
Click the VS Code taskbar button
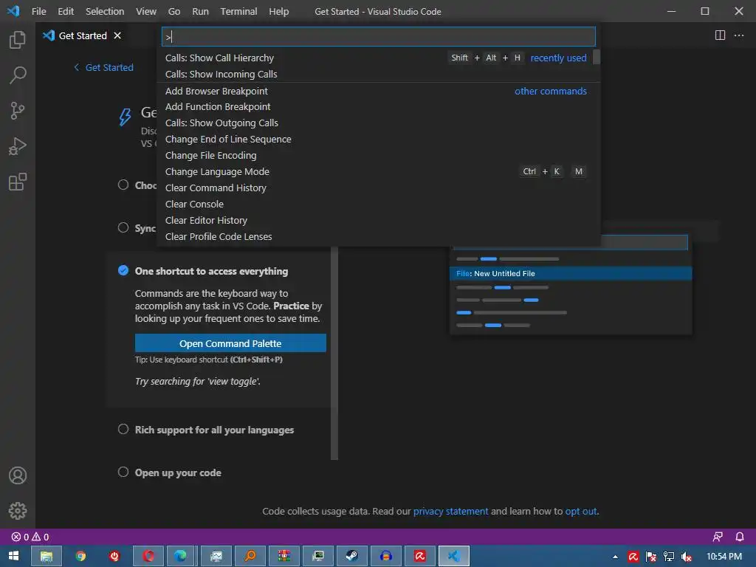(454, 556)
